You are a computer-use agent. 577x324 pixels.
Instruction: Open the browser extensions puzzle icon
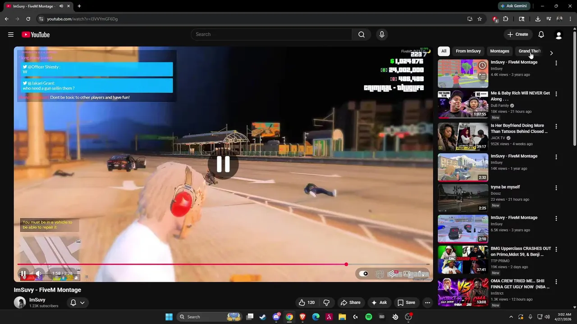pyautogui.click(x=506, y=19)
